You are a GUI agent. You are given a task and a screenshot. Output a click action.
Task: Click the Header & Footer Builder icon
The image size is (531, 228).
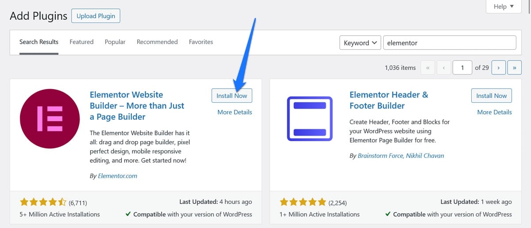tap(309, 119)
